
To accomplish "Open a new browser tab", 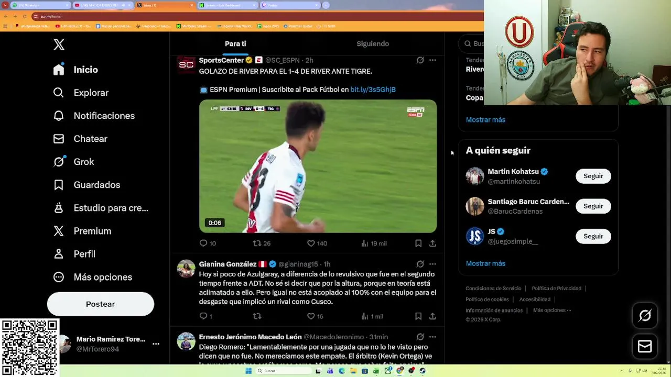I will coord(326,5).
